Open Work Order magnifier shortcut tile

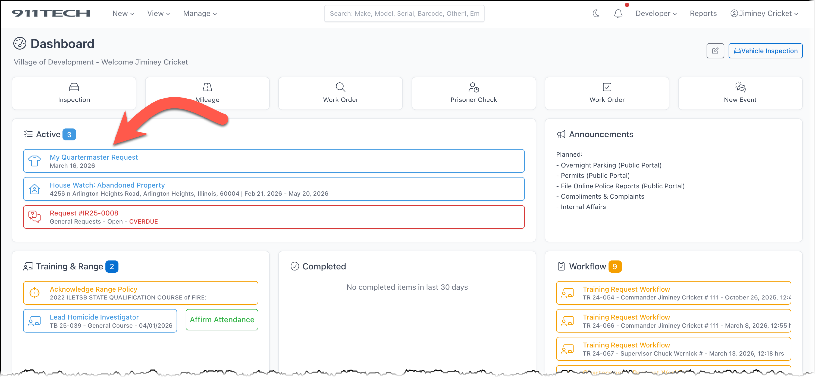coord(340,93)
